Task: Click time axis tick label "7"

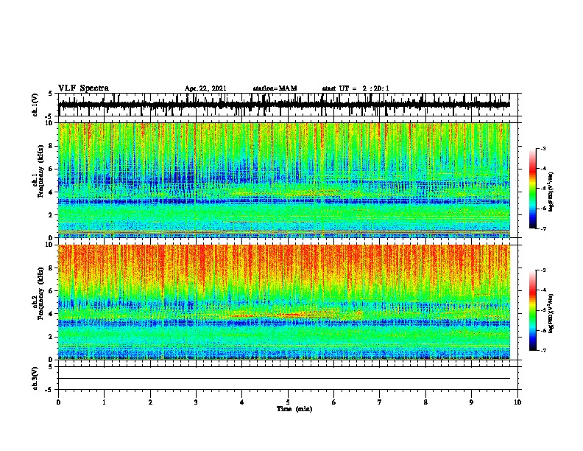Action: tap(380, 402)
